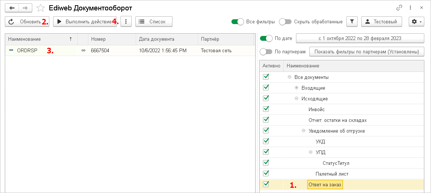Enable the Скрыть обработанные switch
431x193 pixels.
pyautogui.click(x=285, y=22)
